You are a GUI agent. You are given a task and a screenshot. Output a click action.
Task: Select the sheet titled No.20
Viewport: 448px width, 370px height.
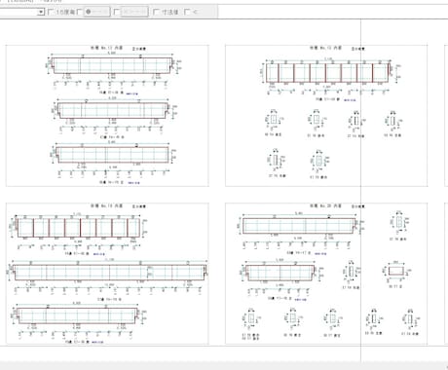coord(326,274)
